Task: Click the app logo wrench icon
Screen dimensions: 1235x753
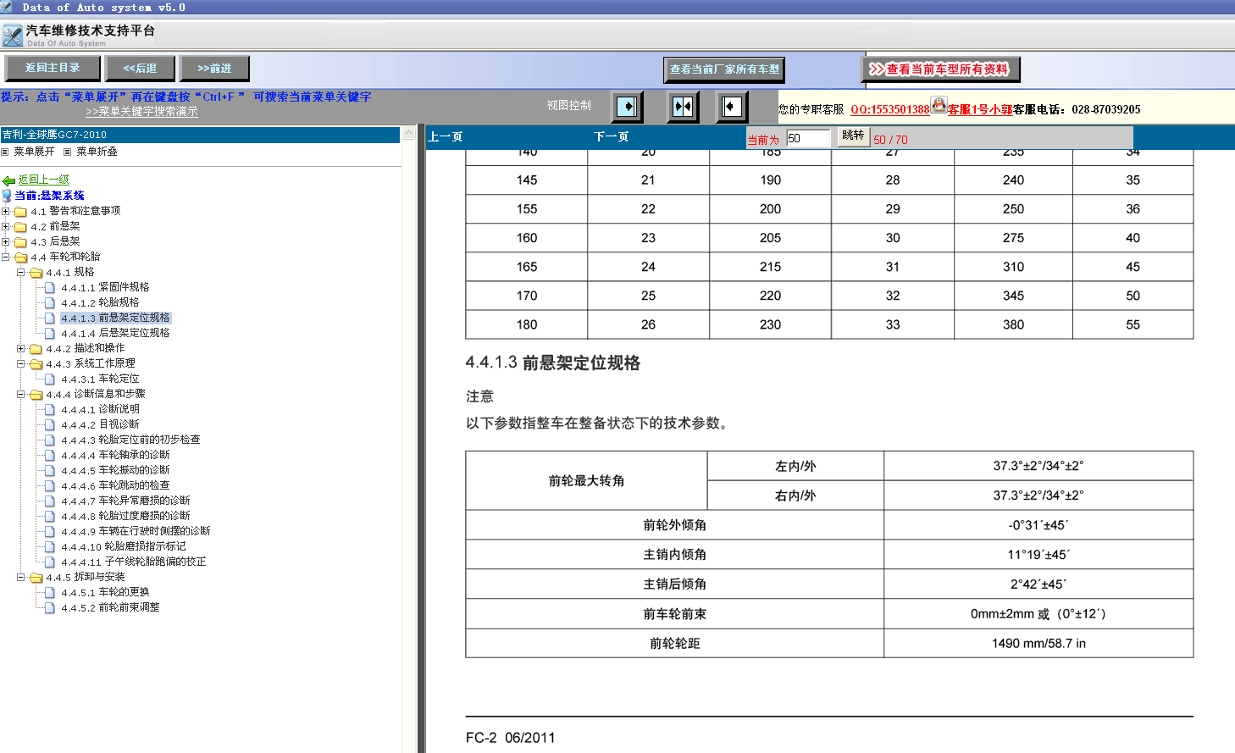Action: point(13,36)
